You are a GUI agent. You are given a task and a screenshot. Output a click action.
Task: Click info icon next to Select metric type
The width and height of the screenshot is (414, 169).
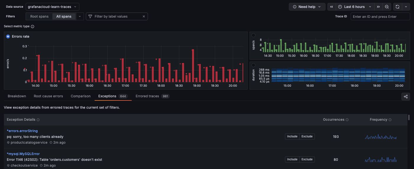tap(33, 26)
